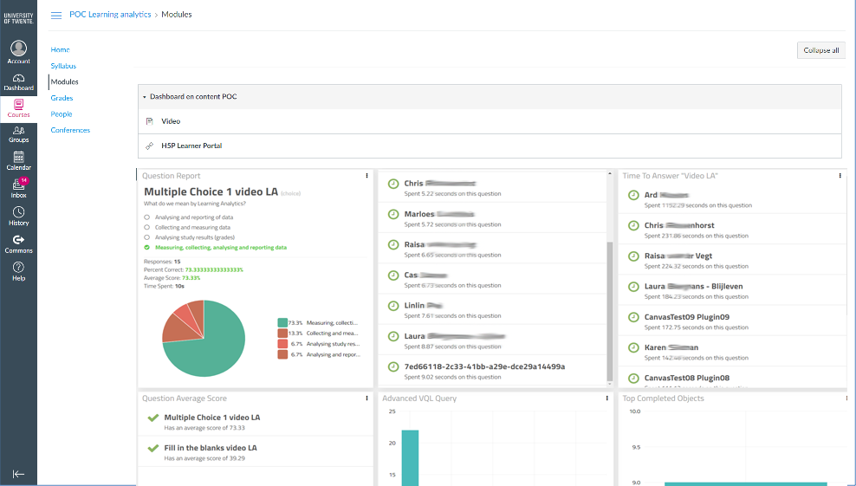Click the 'Laura ... - Blijleven' time row
The width and height of the screenshot is (856, 486).
tap(732, 290)
